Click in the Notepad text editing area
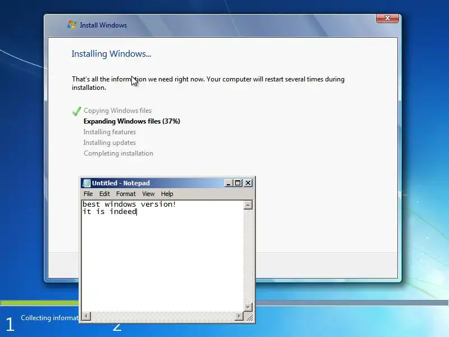Viewport: 449px width, 337px height. point(163,256)
